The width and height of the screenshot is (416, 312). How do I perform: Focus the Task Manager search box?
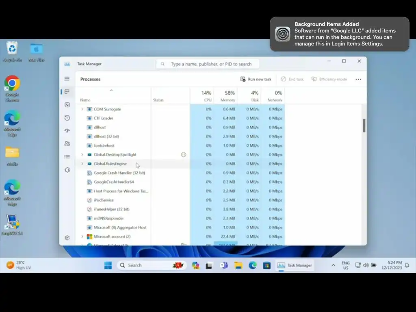(208, 64)
